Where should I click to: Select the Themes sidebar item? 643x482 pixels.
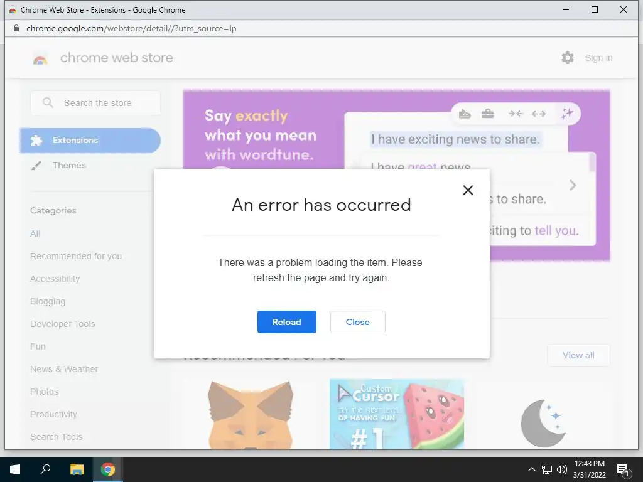(x=69, y=165)
